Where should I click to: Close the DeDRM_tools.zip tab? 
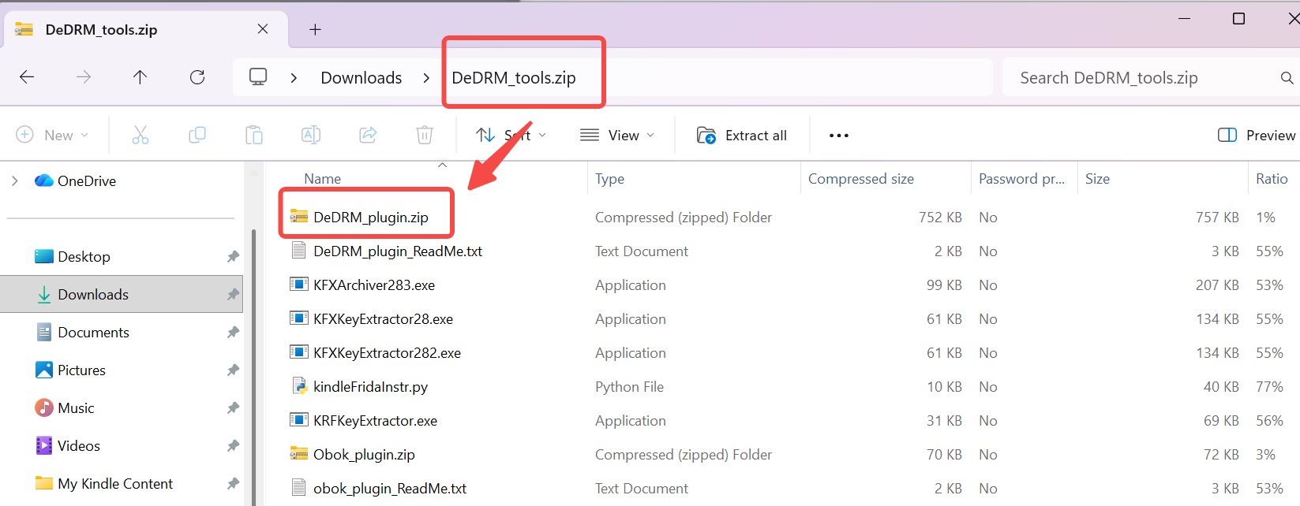click(263, 29)
